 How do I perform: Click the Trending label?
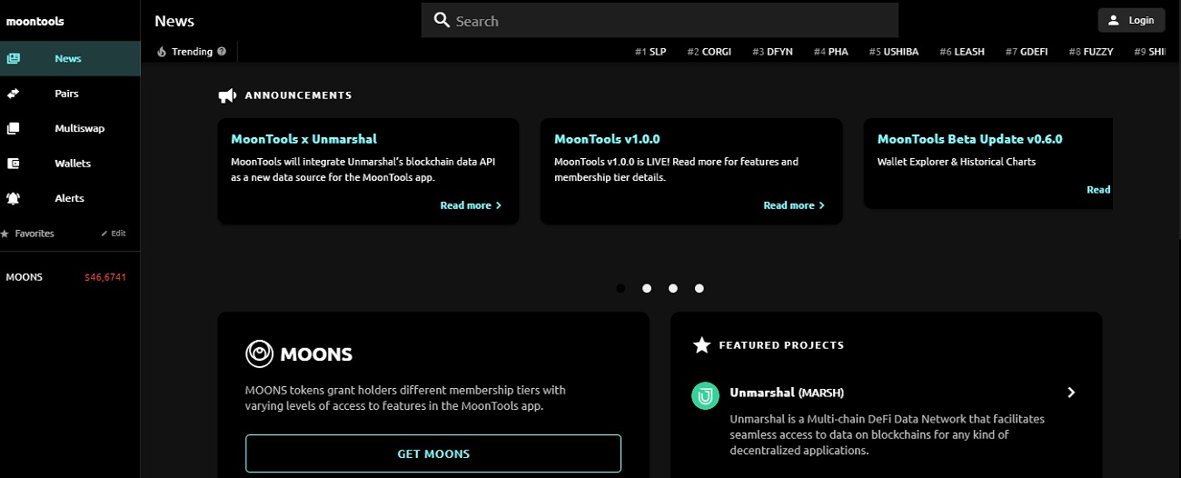192,52
